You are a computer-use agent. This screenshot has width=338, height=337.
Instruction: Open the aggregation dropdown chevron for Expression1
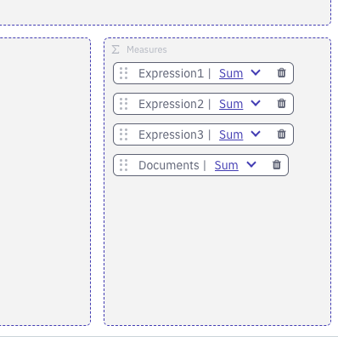tap(256, 72)
